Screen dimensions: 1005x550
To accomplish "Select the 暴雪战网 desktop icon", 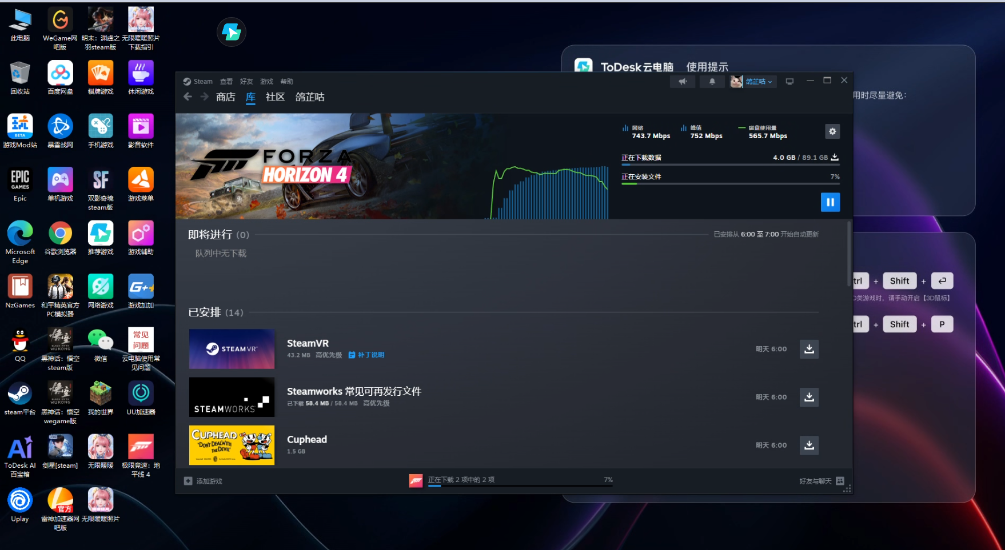I will point(60,131).
